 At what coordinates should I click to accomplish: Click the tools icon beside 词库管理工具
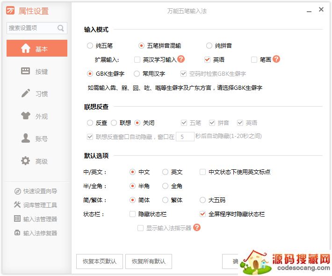point(17,204)
